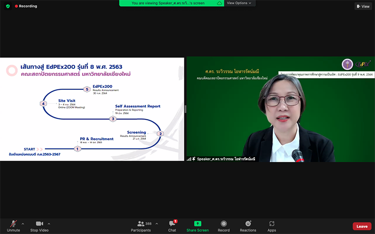The image size is (375, 234).
Task: Click the View layout button
Action: pos(363,7)
